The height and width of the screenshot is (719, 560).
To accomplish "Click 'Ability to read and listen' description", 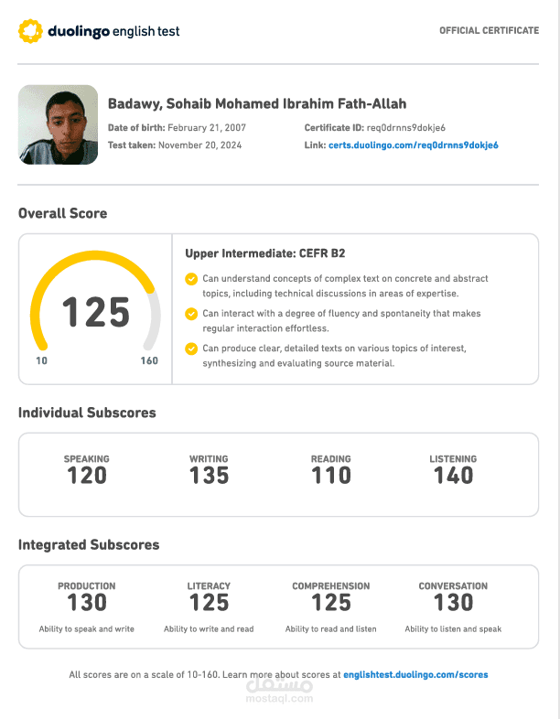I will (x=331, y=629).
